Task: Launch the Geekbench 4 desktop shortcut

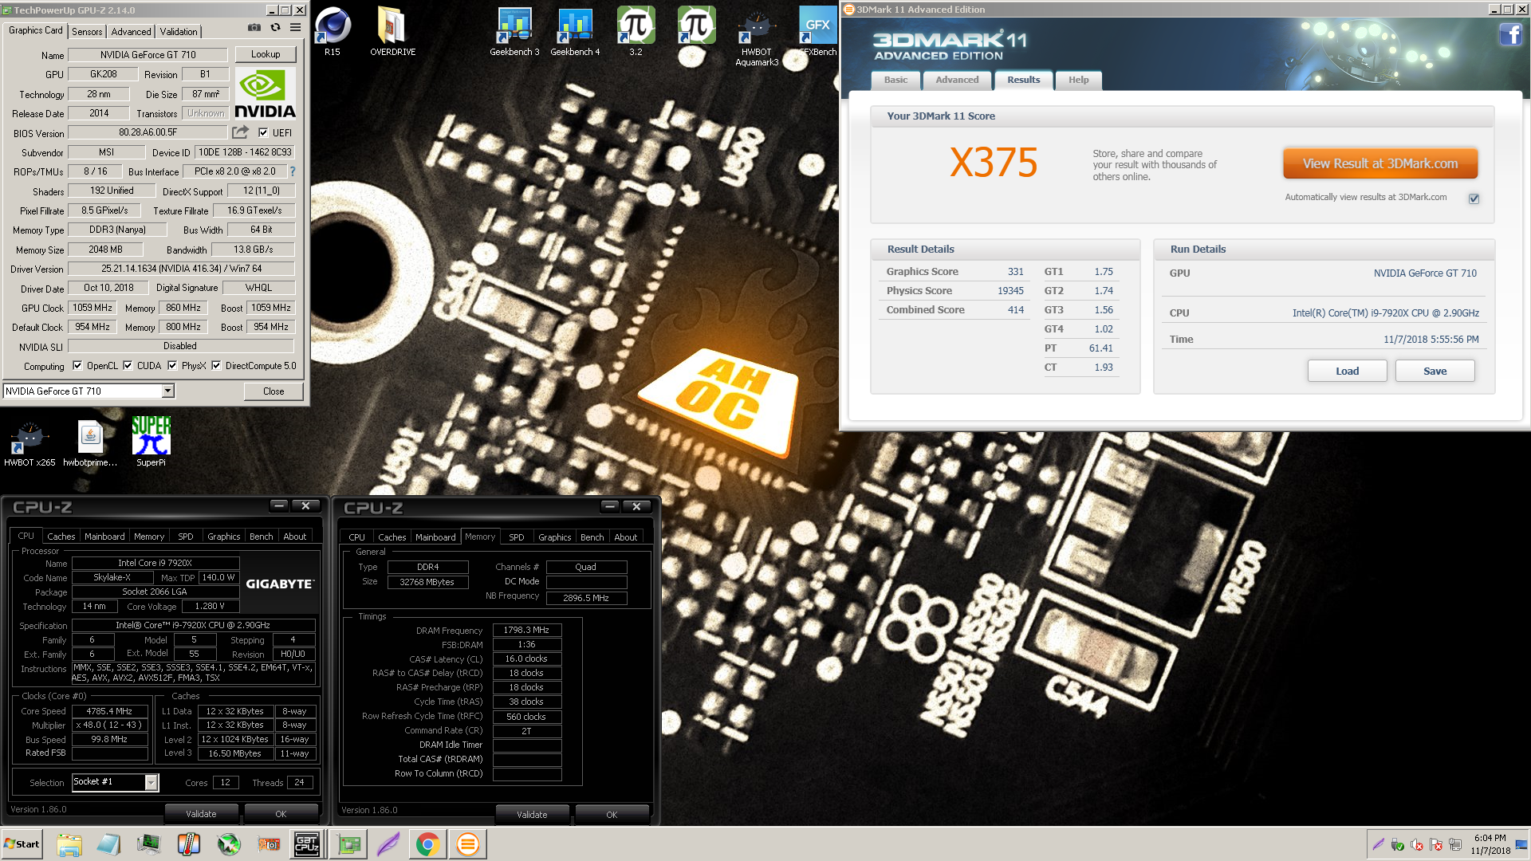Action: 575,30
